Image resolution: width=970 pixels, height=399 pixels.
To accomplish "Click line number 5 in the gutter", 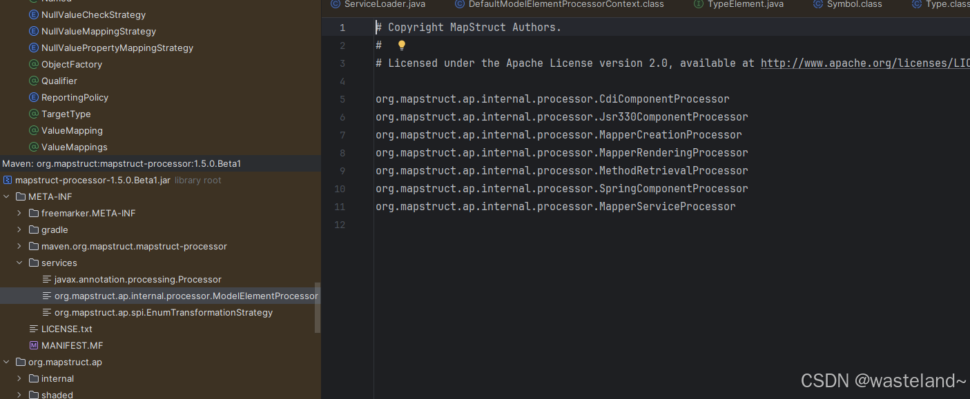I will pos(342,99).
